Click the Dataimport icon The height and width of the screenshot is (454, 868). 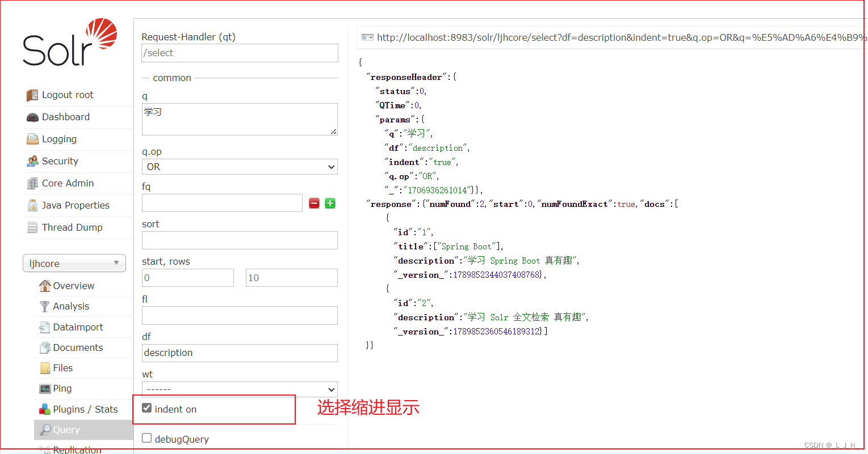45,327
